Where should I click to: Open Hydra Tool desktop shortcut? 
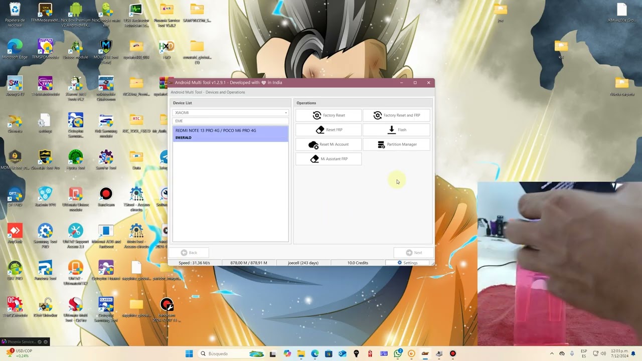tap(76, 160)
